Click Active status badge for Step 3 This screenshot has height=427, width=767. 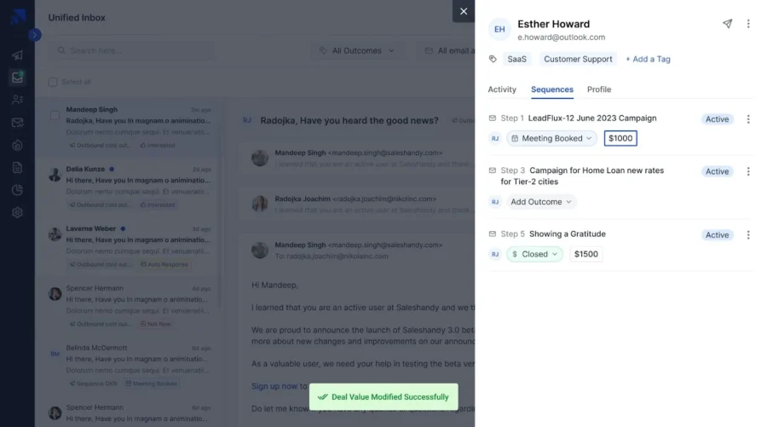[717, 171]
